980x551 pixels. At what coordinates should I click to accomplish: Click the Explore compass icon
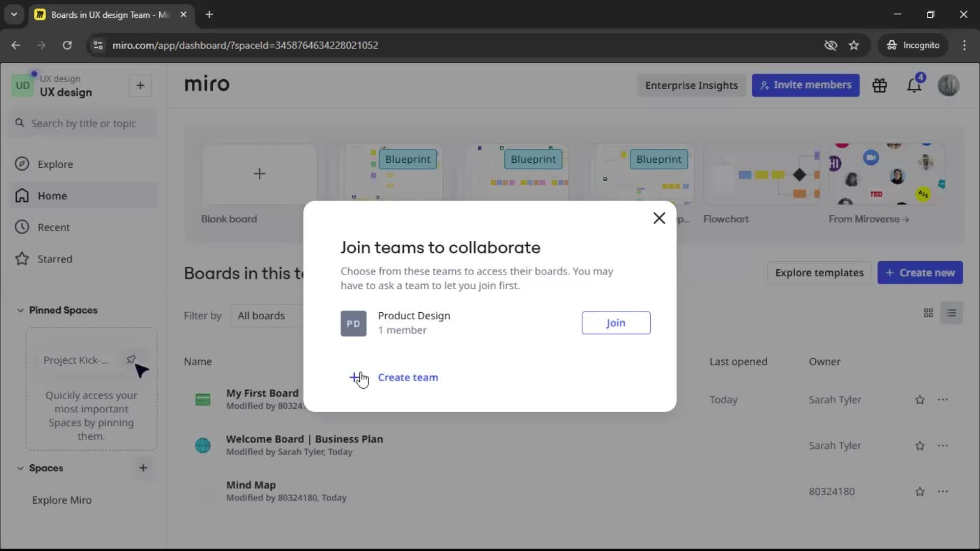pyautogui.click(x=22, y=164)
